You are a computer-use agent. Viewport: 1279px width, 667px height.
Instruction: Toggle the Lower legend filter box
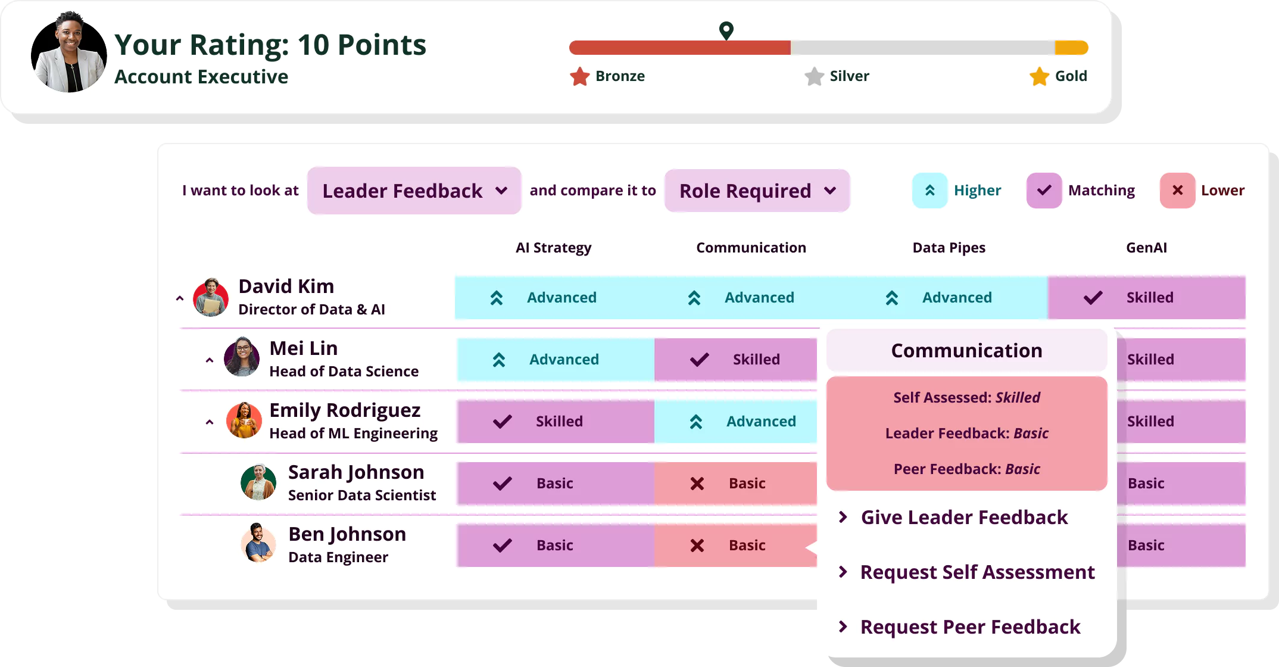tap(1177, 191)
